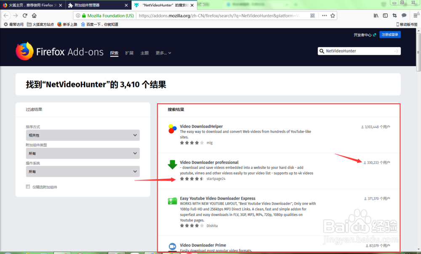The height and width of the screenshot is (254, 421).
Task: Submit search with the arrow icon
Action: pos(396,51)
